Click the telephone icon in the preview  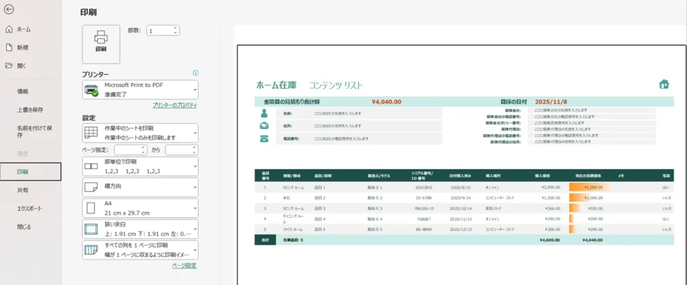click(264, 138)
